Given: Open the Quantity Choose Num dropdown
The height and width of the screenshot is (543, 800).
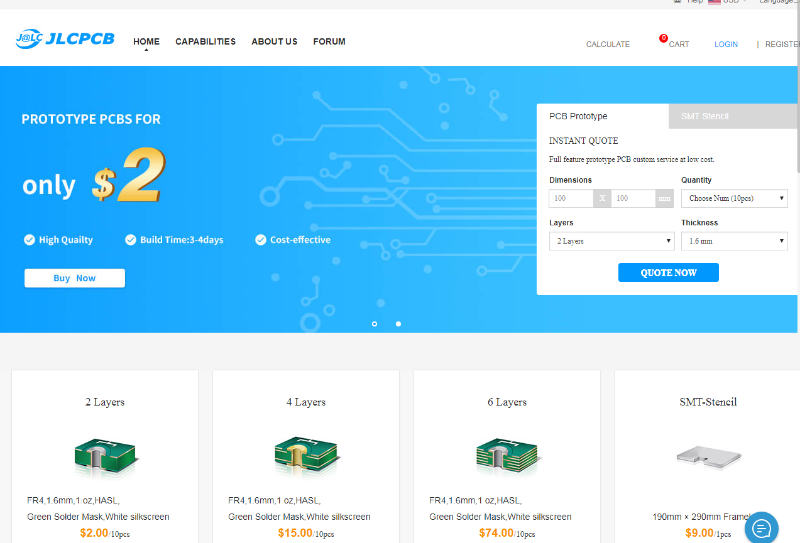Looking at the screenshot, I should click(x=734, y=198).
